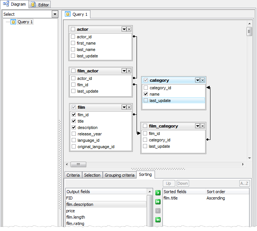
Task: Click diagram horizontal scrollbar thumb
Action: click(x=78, y=164)
